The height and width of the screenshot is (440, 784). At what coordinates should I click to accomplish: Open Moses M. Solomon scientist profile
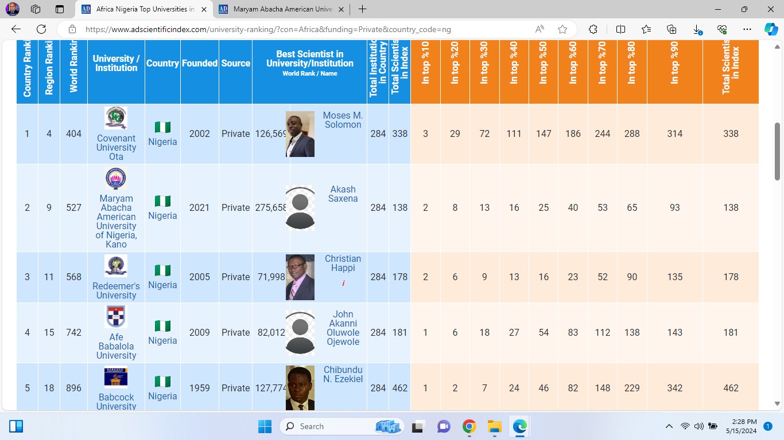coord(343,120)
